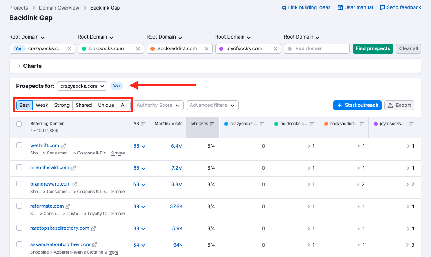Sort by AS column sort icon
This screenshot has width=431, height=257.
point(143,124)
